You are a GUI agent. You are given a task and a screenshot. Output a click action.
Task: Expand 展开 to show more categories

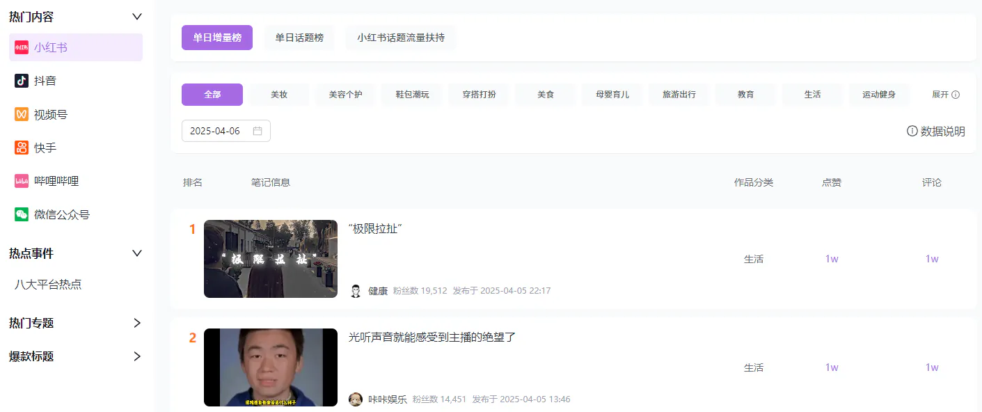(940, 94)
